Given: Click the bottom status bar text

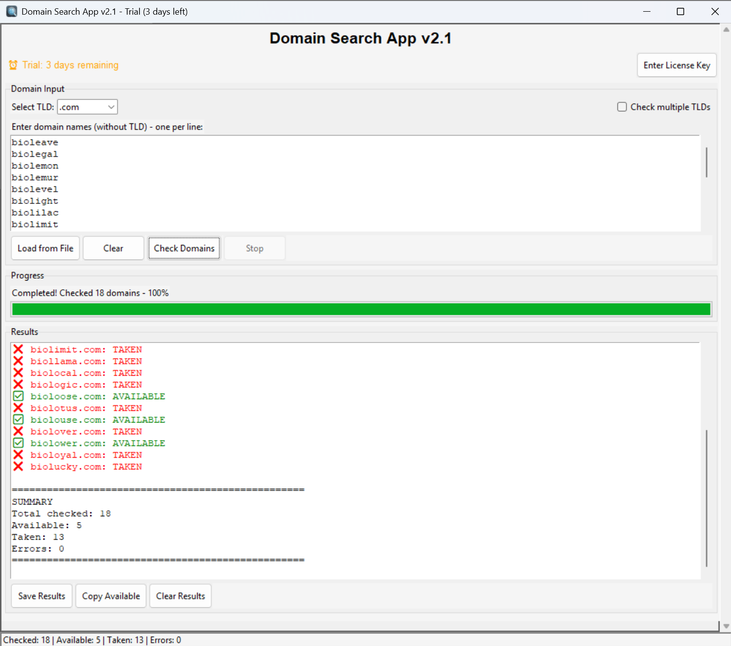Looking at the screenshot, I should pos(92,640).
